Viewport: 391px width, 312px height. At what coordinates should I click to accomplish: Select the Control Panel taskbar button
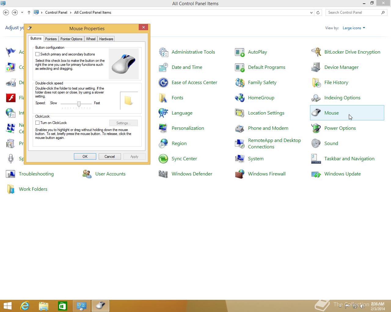click(x=82, y=306)
